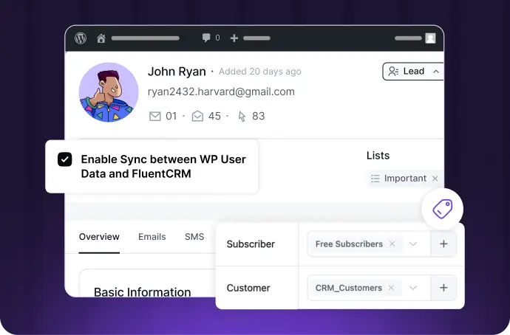
Task: Open the comments bubble icon
Action: coord(206,38)
